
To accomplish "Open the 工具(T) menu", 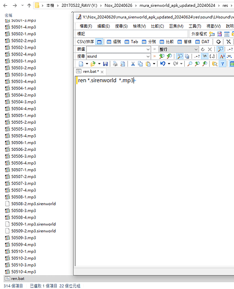I will [x=195, y=26].
